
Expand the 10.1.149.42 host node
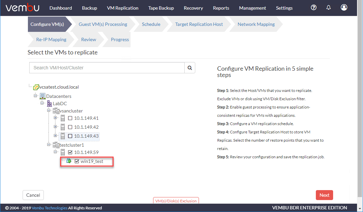coord(55,126)
